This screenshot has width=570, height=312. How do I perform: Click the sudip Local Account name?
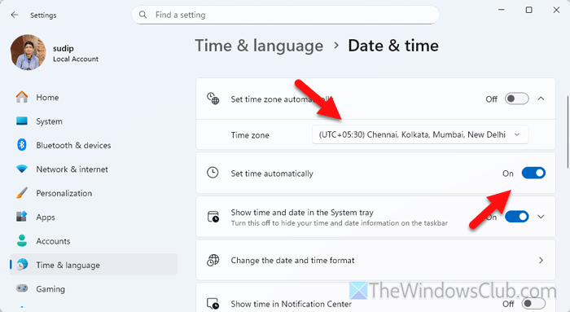75,54
